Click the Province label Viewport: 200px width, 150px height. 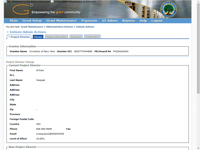click(x=15, y=114)
